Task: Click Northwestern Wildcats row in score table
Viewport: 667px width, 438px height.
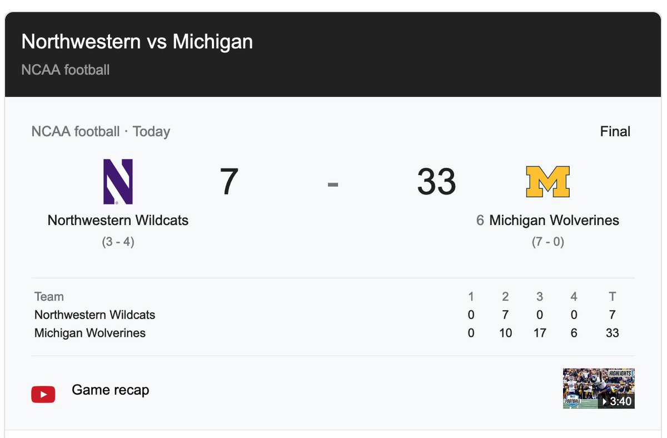Action: click(332, 315)
